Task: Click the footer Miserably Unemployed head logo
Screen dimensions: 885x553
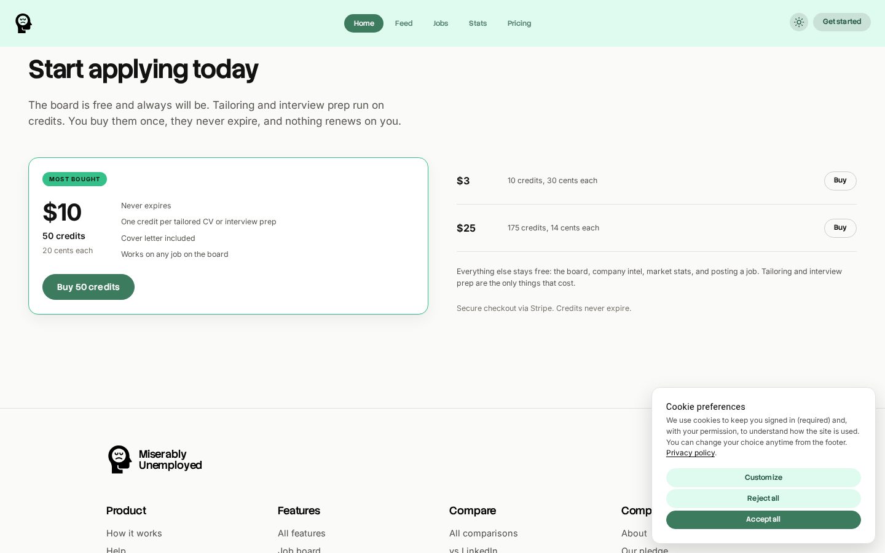Action: (x=120, y=460)
